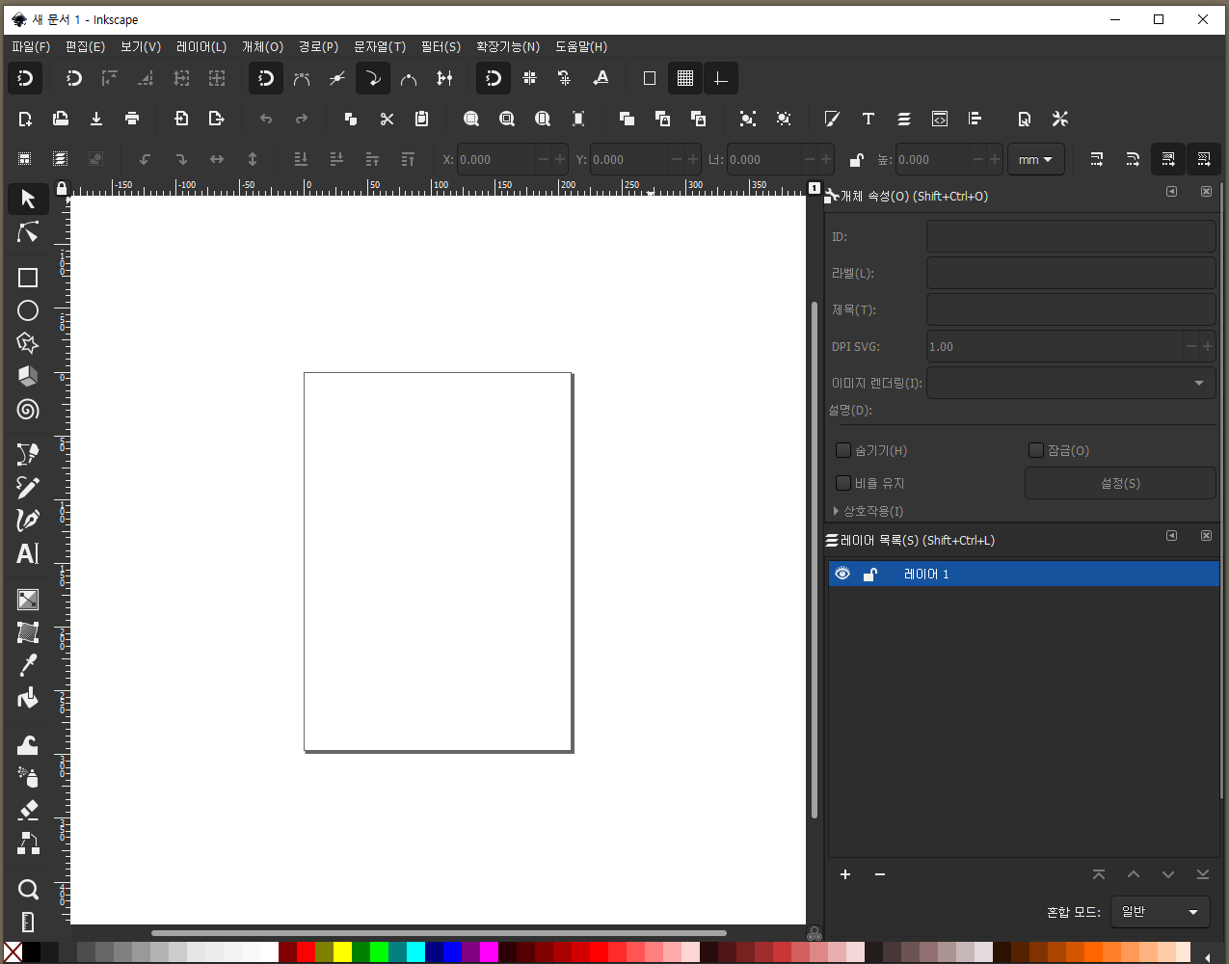Screen dimensions: 1229x964
Task: Open the 편집(E) menu
Action: [85, 46]
